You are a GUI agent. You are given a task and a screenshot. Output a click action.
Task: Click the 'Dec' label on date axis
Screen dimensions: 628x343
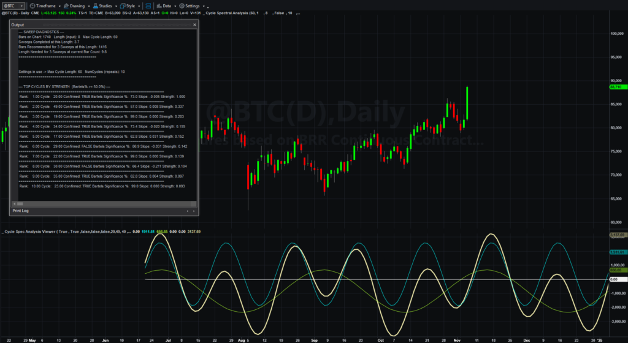pyautogui.click(x=527, y=341)
